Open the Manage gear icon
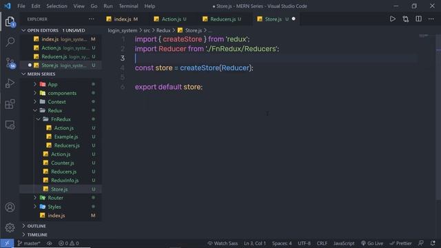This screenshot has height=248, width=441. [10, 227]
